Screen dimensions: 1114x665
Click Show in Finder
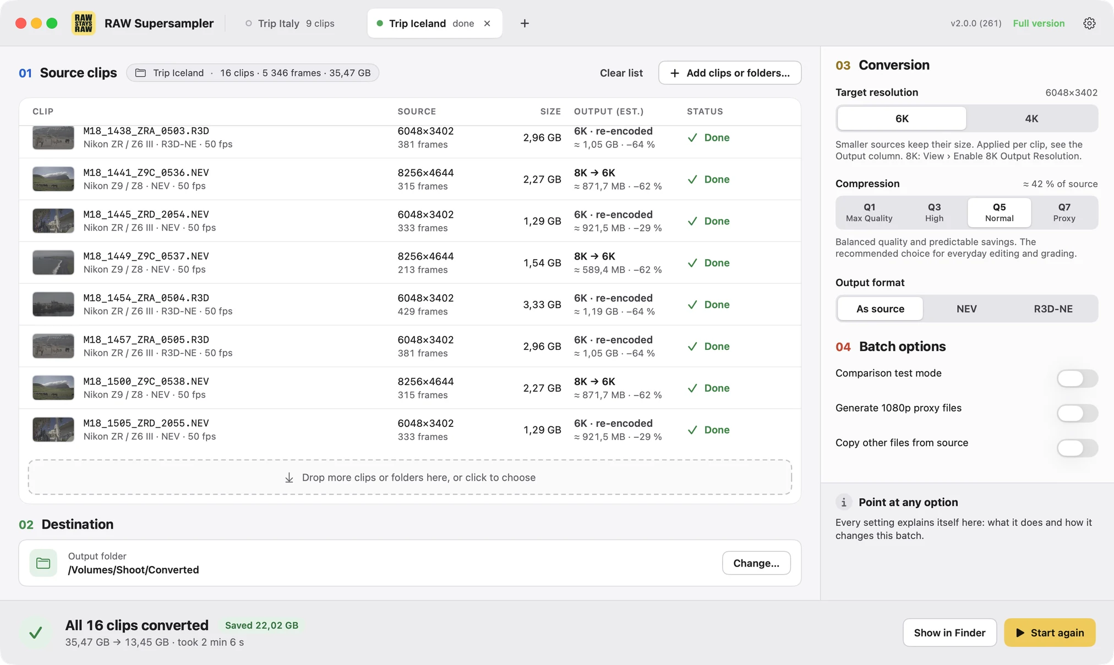949,633
